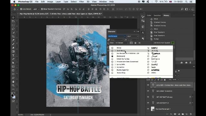Switch to the Color tab
The height and width of the screenshot is (116, 206).
point(149,15)
